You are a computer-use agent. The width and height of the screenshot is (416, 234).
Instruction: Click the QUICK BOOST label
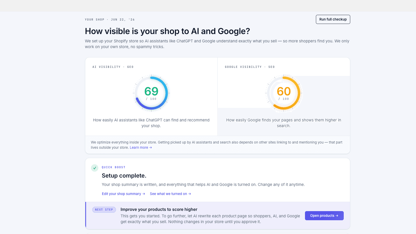[x=114, y=167]
